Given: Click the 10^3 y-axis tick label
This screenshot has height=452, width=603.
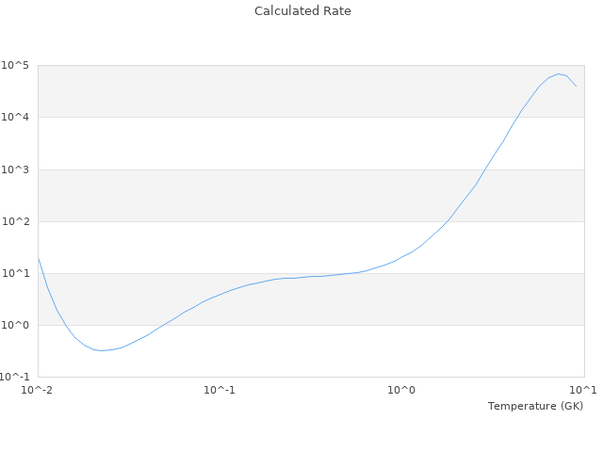Looking at the screenshot, I should 15,169.
